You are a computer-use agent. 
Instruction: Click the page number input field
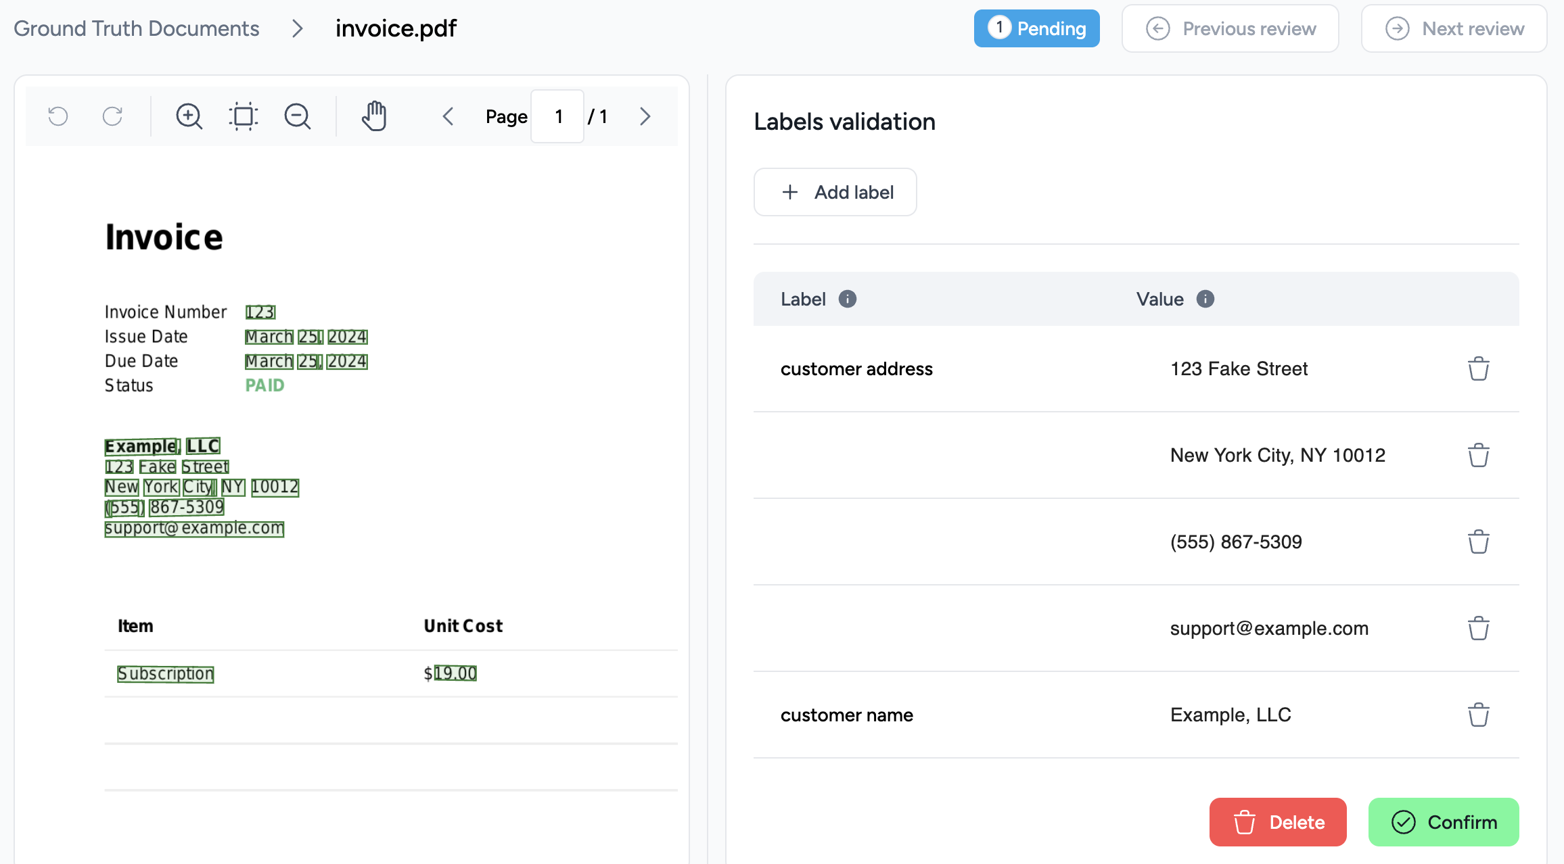(x=557, y=116)
